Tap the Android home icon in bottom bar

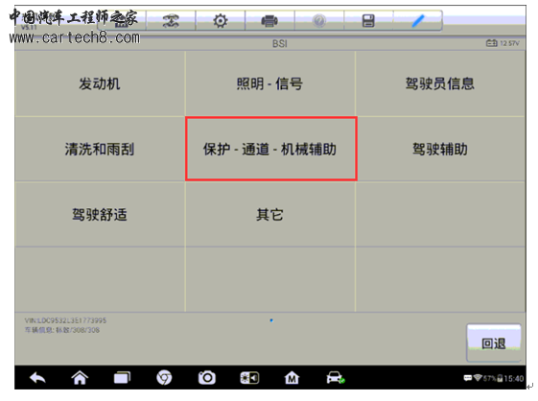80,378
